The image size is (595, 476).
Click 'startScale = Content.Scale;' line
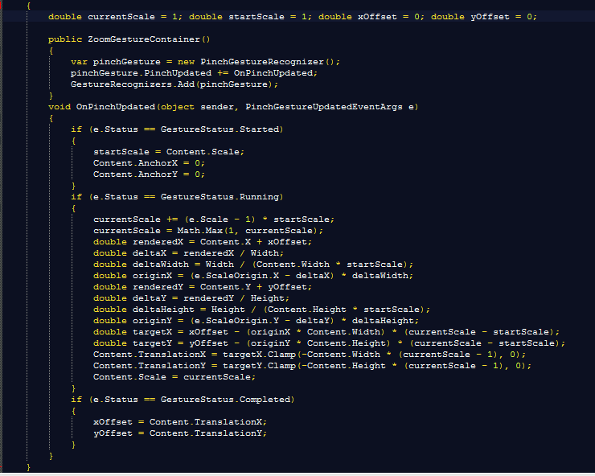[169, 152]
